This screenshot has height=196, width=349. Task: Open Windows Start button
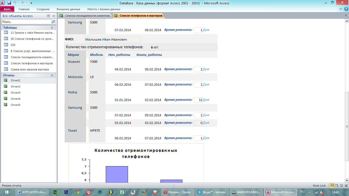coord(7,192)
